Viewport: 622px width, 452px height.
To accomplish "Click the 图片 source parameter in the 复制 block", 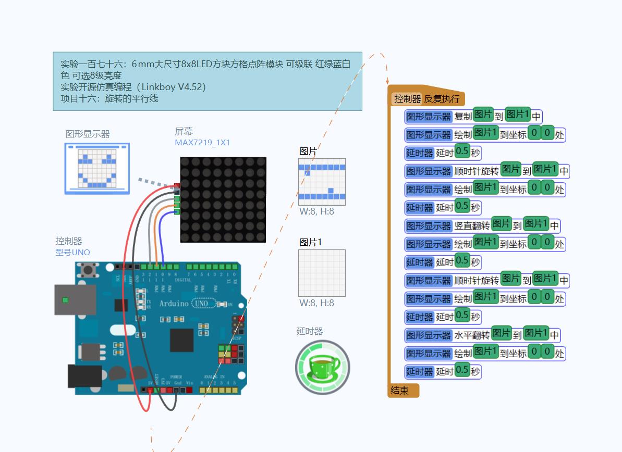I will pyautogui.click(x=483, y=115).
